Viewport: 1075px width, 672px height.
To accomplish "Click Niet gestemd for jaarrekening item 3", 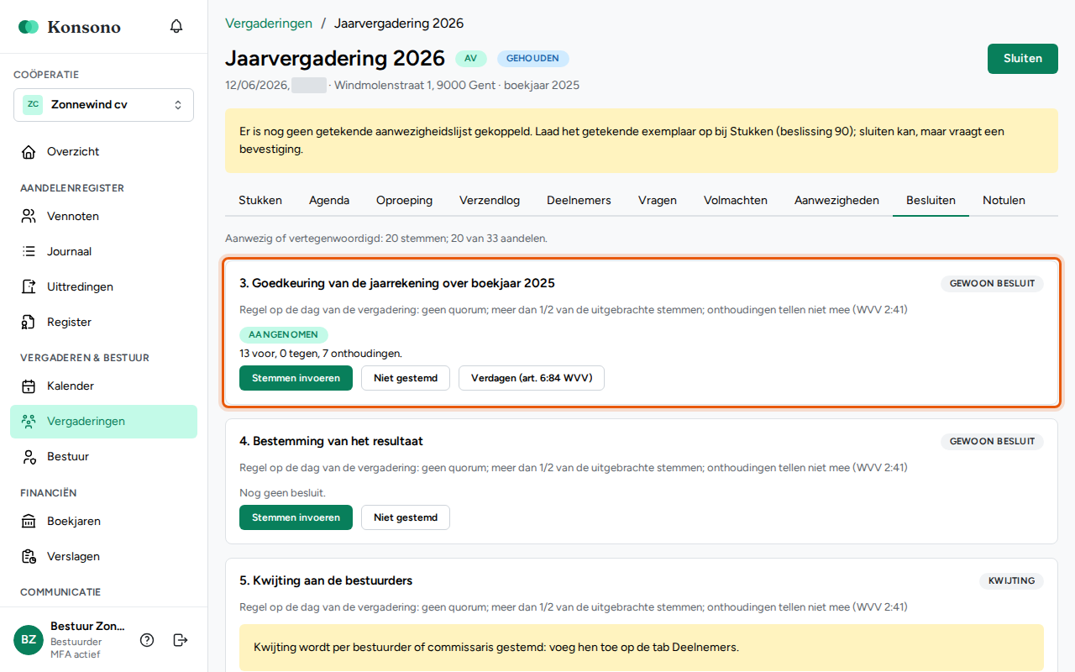I will 406,378.
